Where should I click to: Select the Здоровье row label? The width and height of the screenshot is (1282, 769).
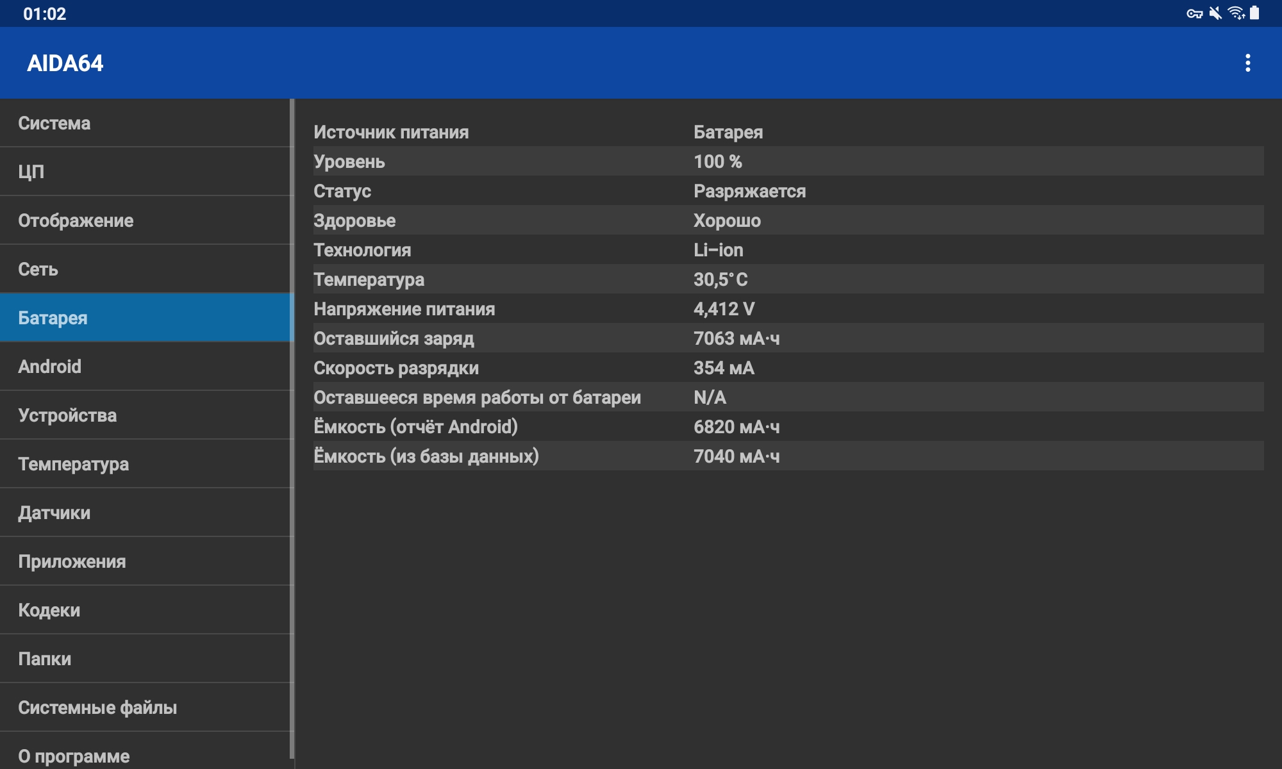click(x=354, y=220)
